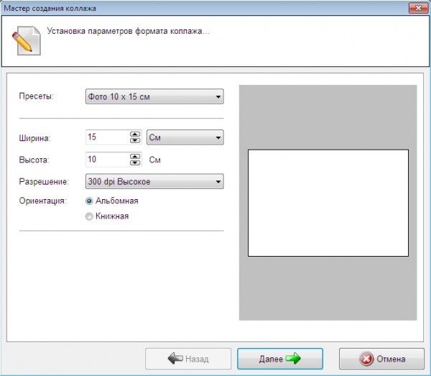Click the Далее button
The height and width of the screenshot is (376, 431).
tap(280, 359)
